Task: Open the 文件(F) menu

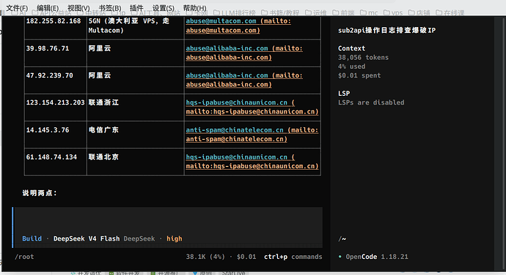Action: [17, 8]
